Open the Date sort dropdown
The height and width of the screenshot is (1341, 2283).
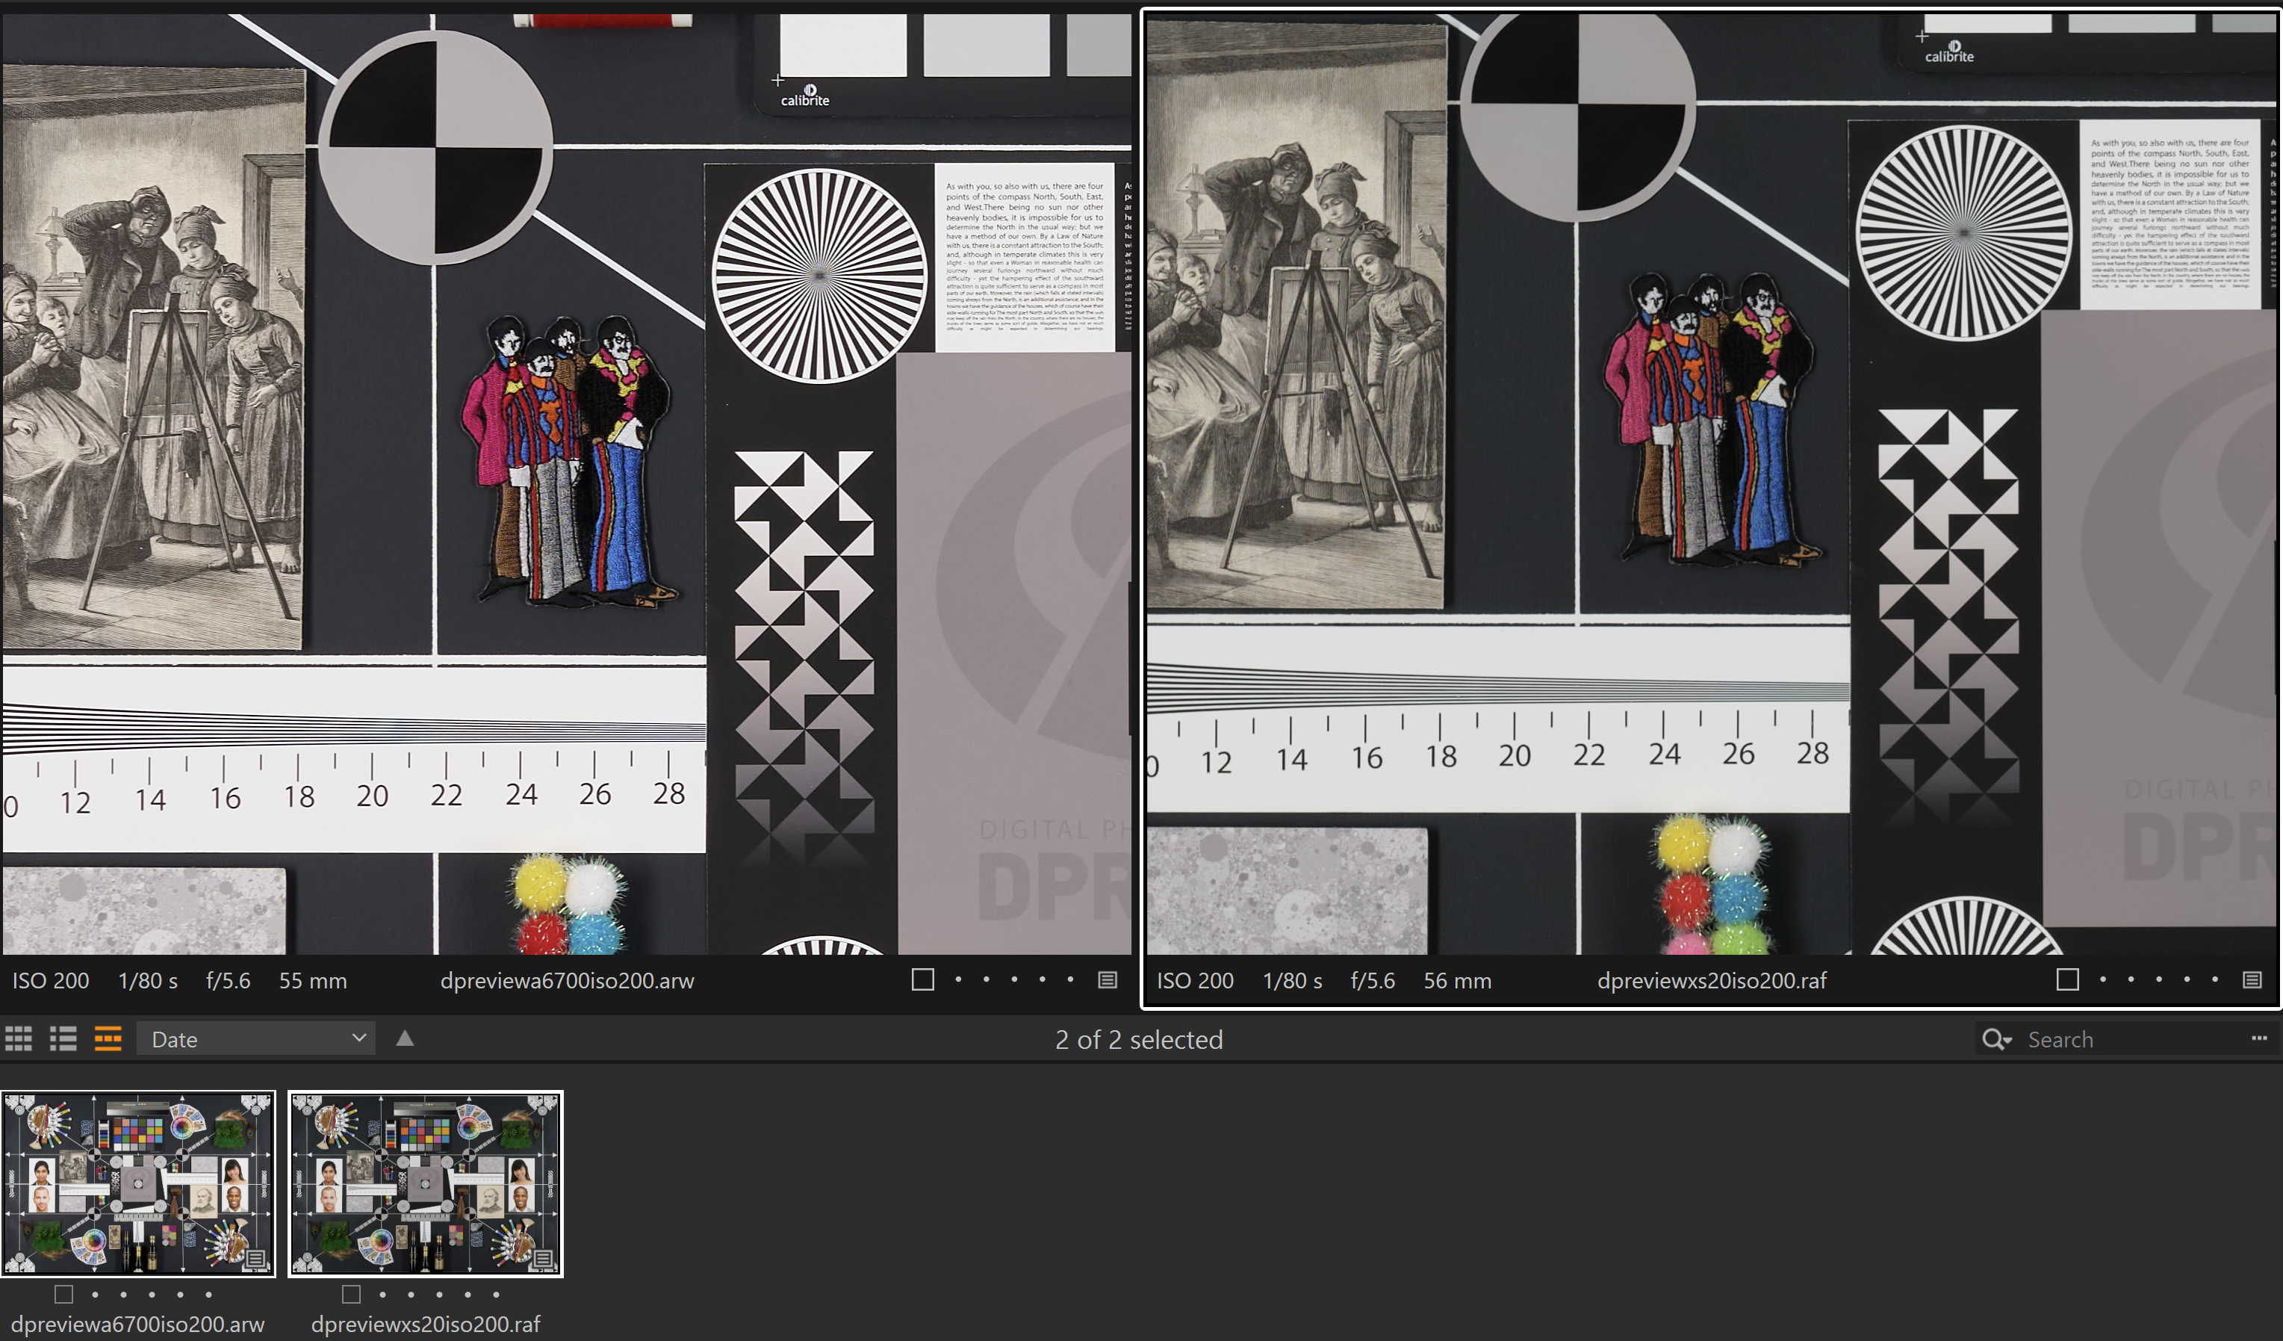pyautogui.click(x=256, y=1038)
